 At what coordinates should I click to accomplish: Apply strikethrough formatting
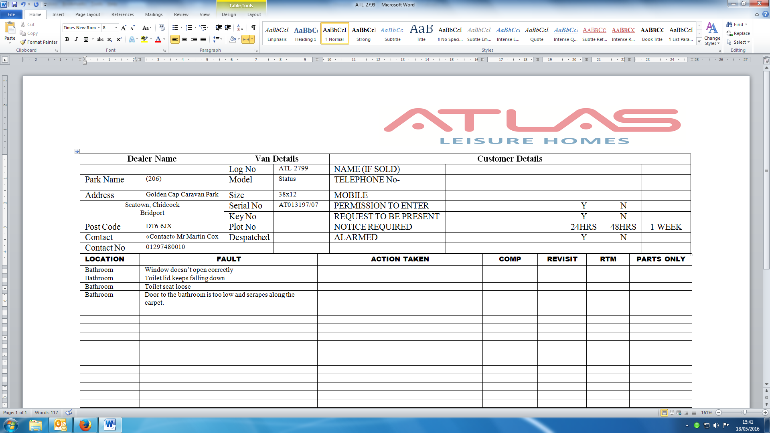click(x=100, y=39)
